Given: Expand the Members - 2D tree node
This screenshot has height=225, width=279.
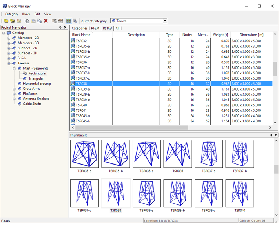Looking at the screenshot, I should click(x=9, y=38).
